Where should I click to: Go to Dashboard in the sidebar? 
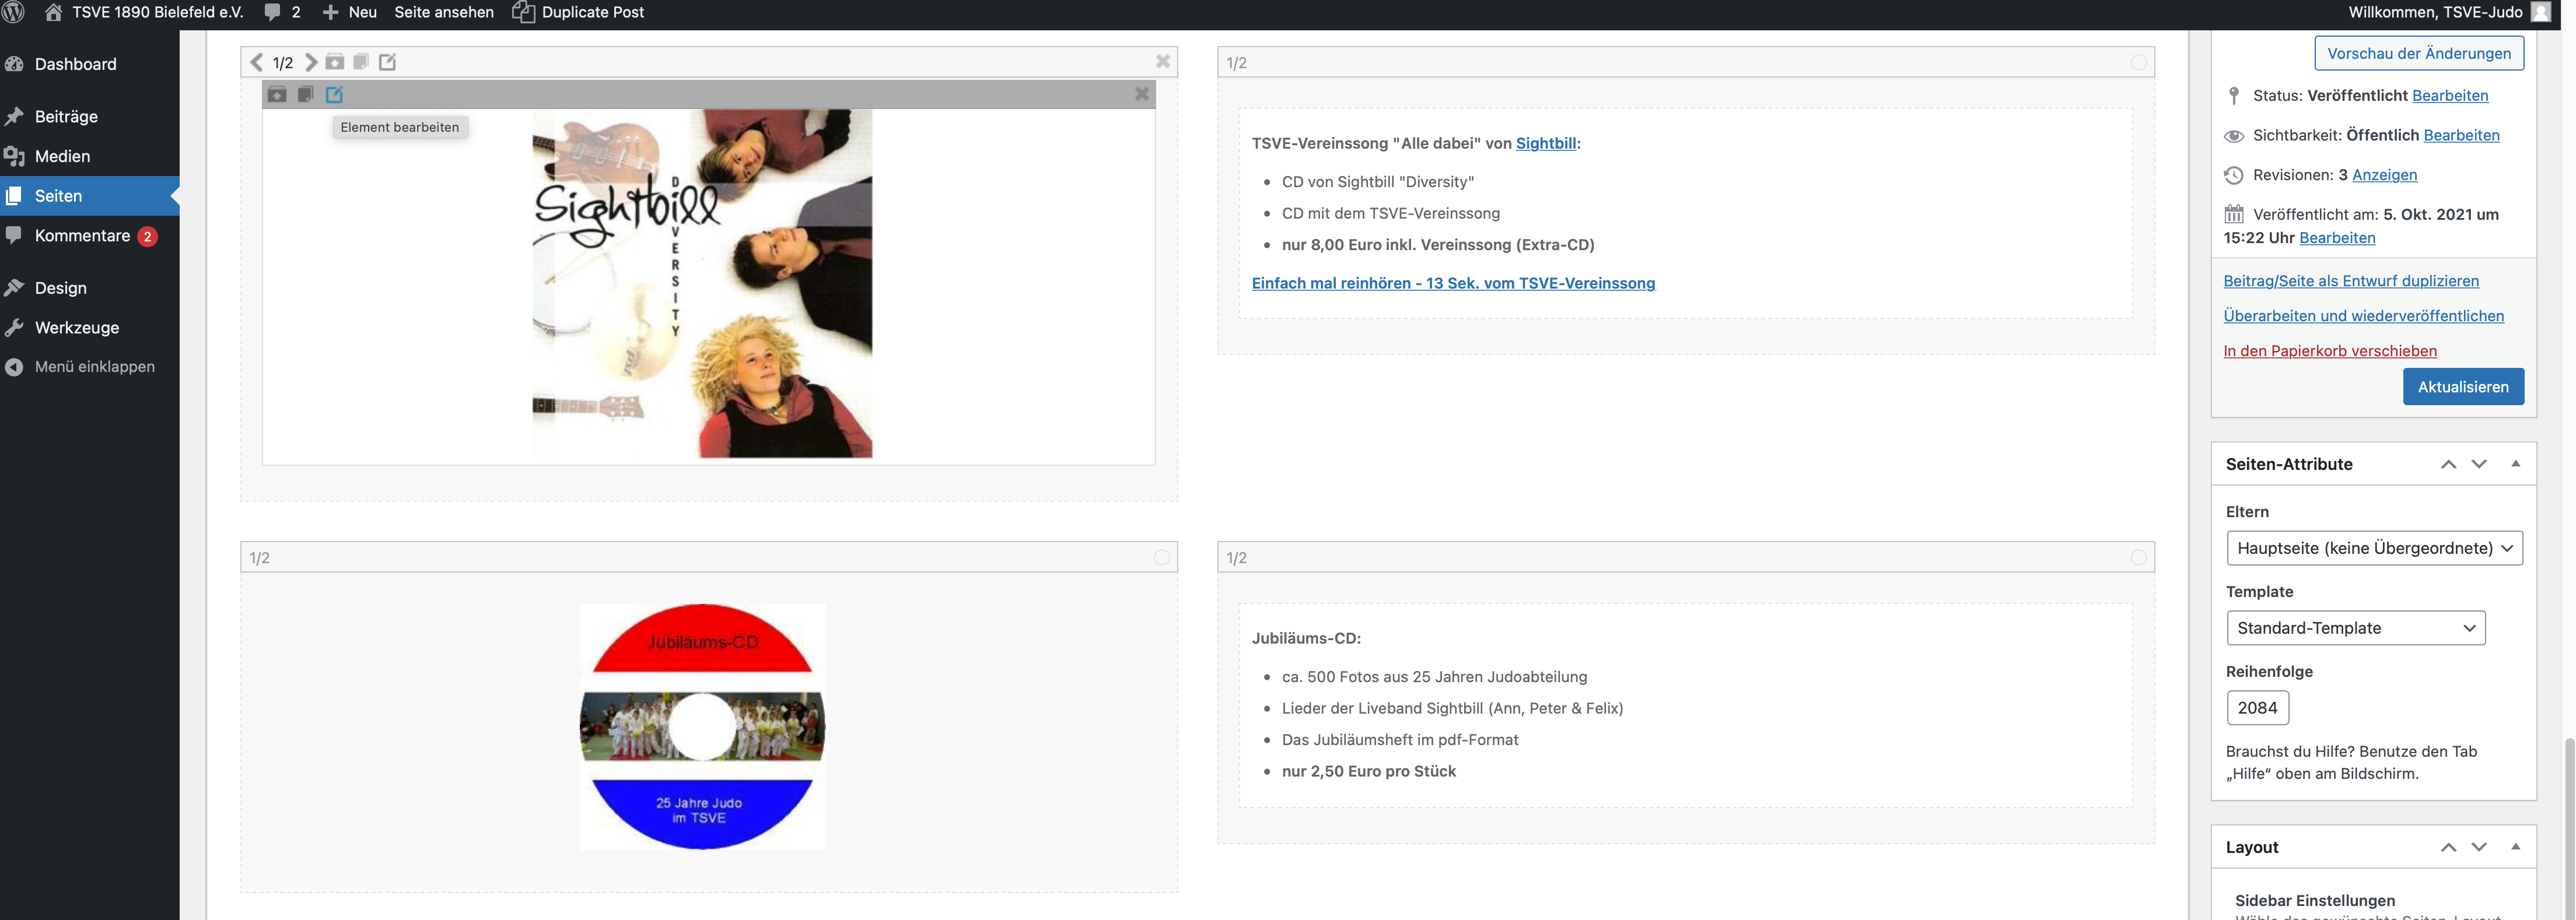pos(76,64)
